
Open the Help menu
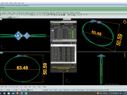tap(23, 3)
